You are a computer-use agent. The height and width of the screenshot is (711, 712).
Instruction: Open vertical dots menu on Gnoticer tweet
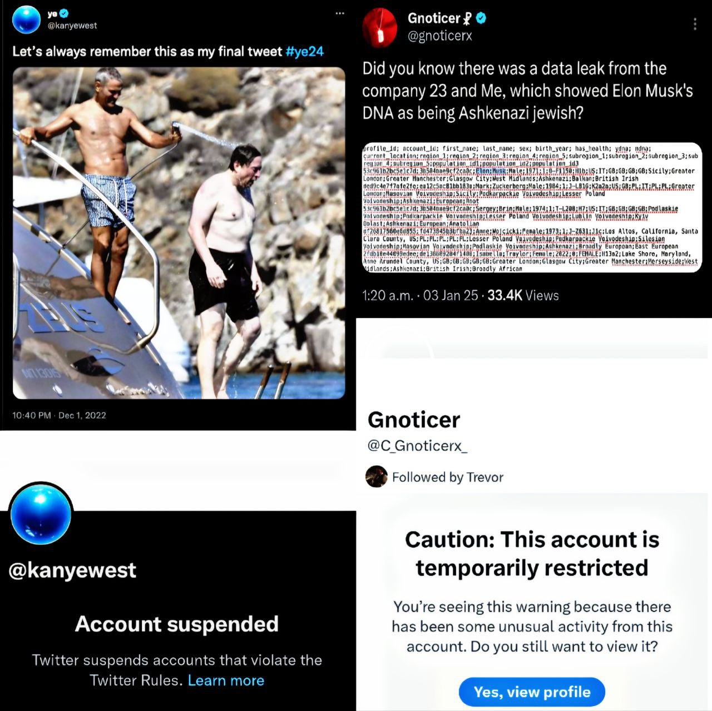694,24
